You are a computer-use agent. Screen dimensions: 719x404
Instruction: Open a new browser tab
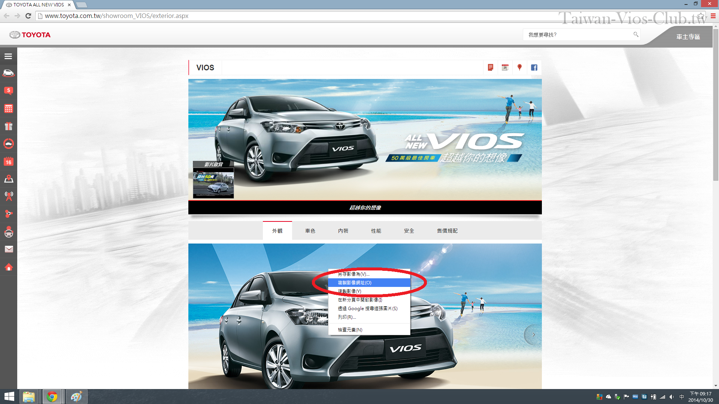pos(81,5)
